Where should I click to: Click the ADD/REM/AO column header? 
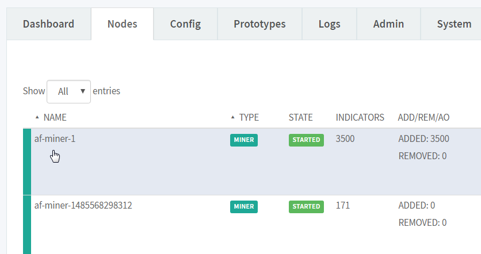[423, 117]
